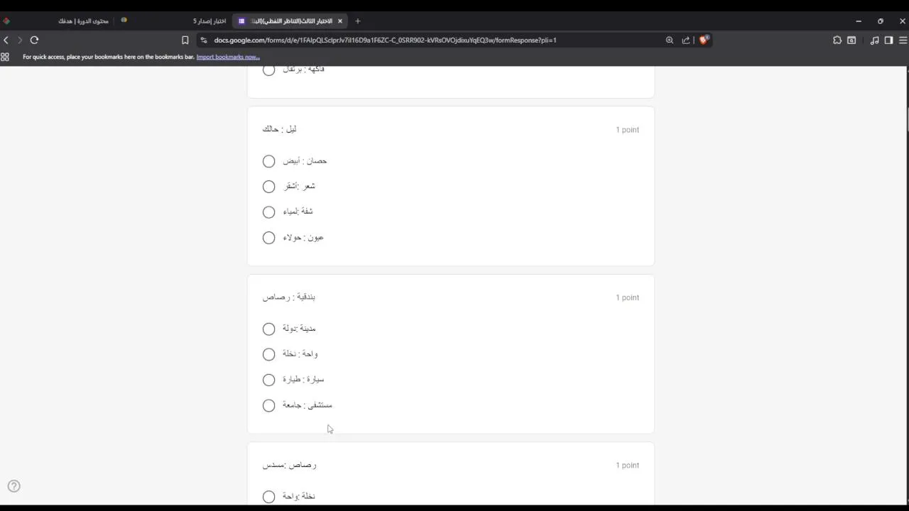Toggle the browser sidebar panel
Viewport: 909px width, 511px height.
[x=888, y=40]
